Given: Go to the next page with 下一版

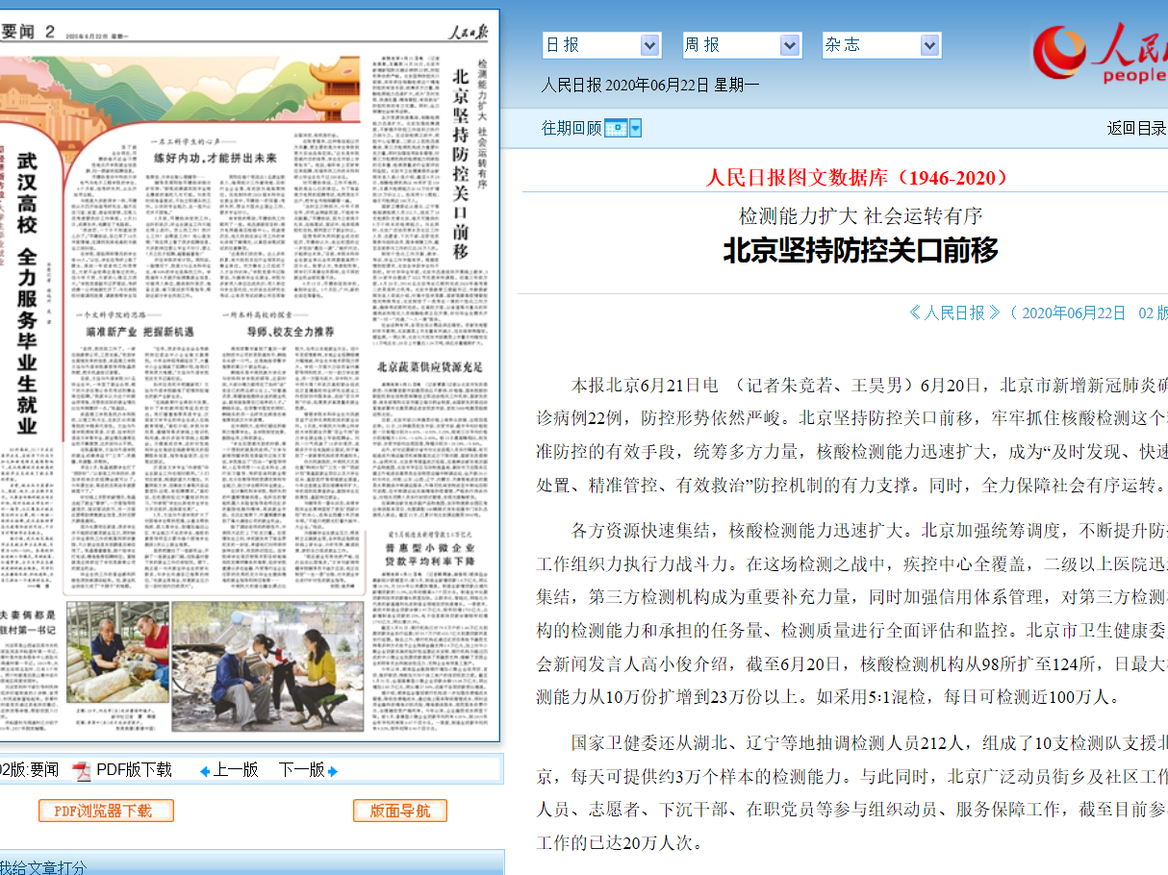Looking at the screenshot, I should (302, 770).
